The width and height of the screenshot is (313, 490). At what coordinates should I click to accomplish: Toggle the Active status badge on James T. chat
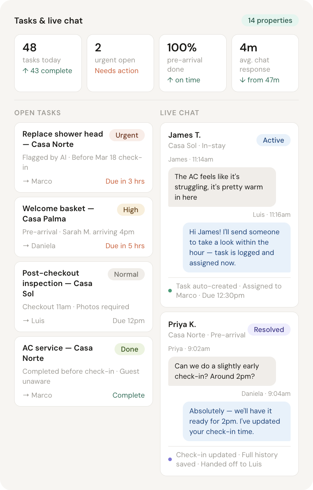point(273,140)
